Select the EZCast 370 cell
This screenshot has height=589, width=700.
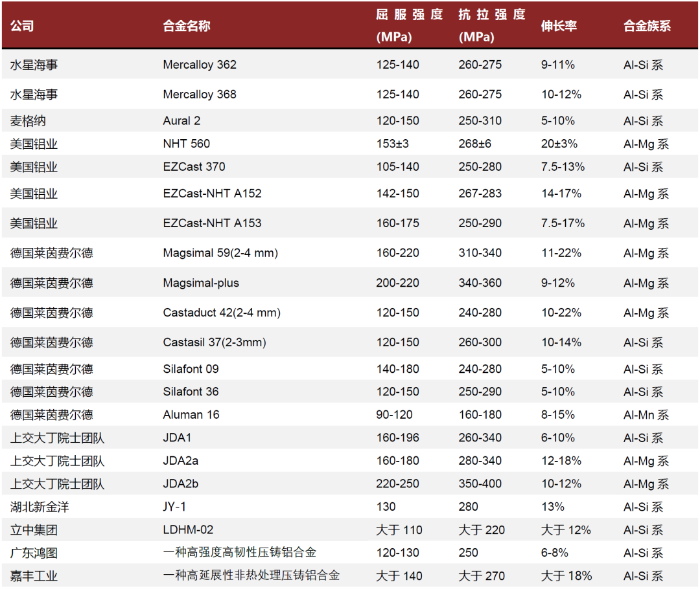pyautogui.click(x=194, y=167)
